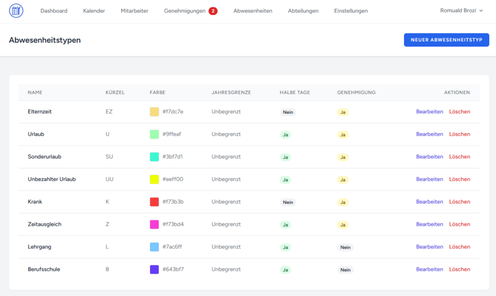Delete the Berufsschule entry
This screenshot has width=496, height=296.
tap(459, 269)
